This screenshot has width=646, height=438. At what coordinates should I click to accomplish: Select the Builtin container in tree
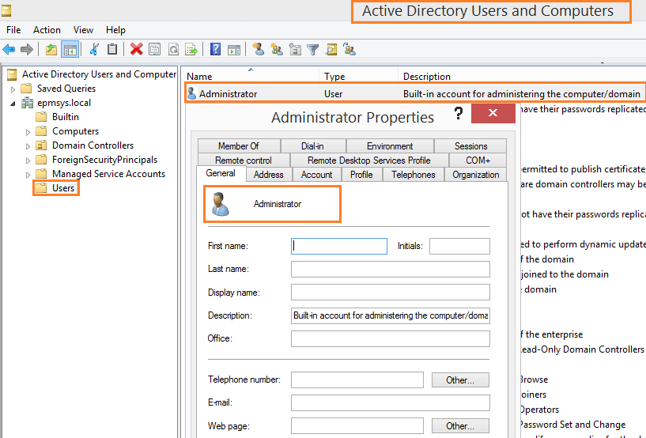[66, 116]
